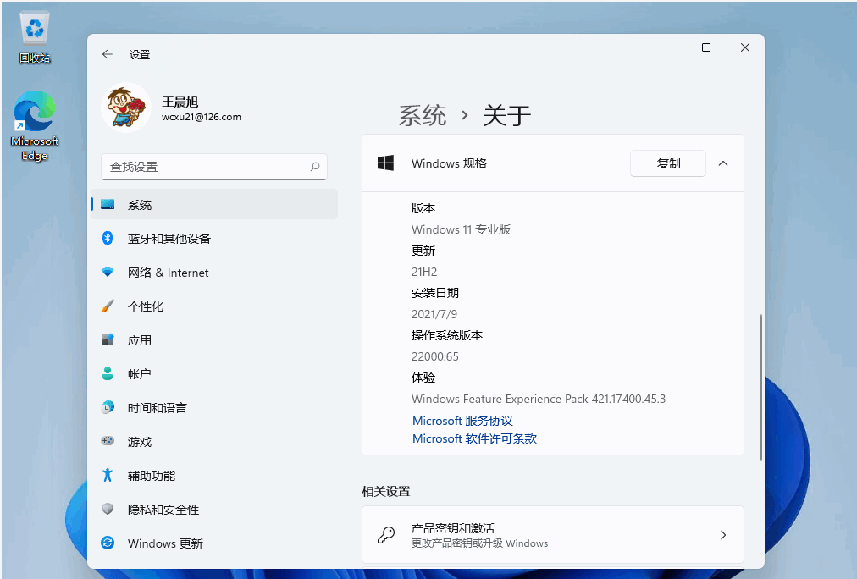
Task: Click the vertical scrollbar in About page
Action: (760, 388)
